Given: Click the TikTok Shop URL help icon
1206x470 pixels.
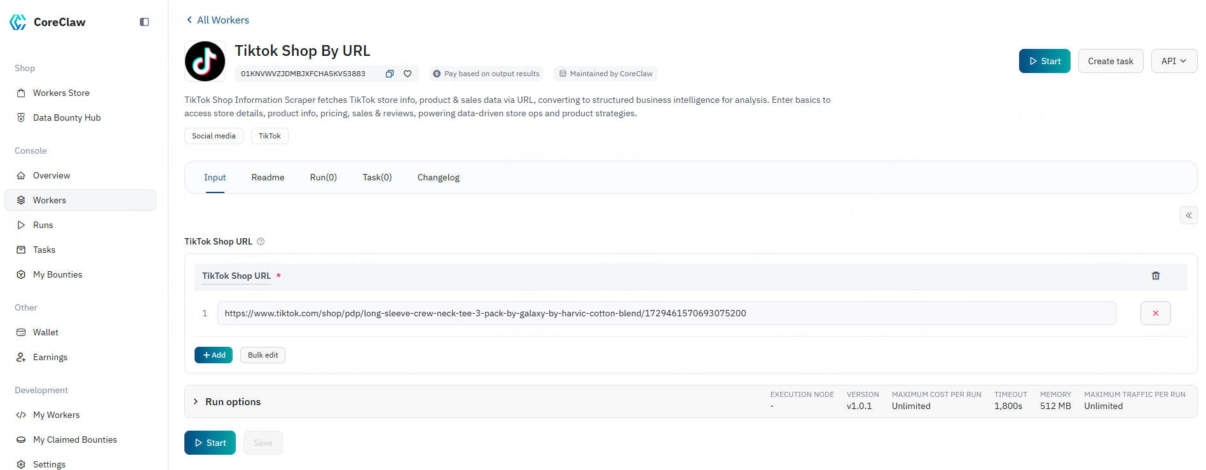Looking at the screenshot, I should pyautogui.click(x=261, y=241).
